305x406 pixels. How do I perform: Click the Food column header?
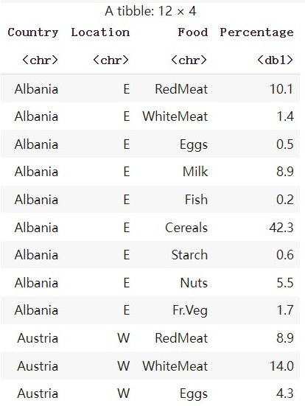(x=193, y=32)
